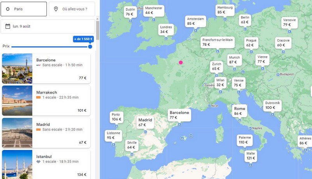Click the Marrakech destination photo
Screen dimensions: 312x179
[17, 101]
